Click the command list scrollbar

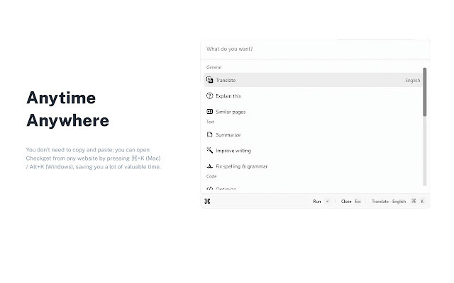(425, 92)
